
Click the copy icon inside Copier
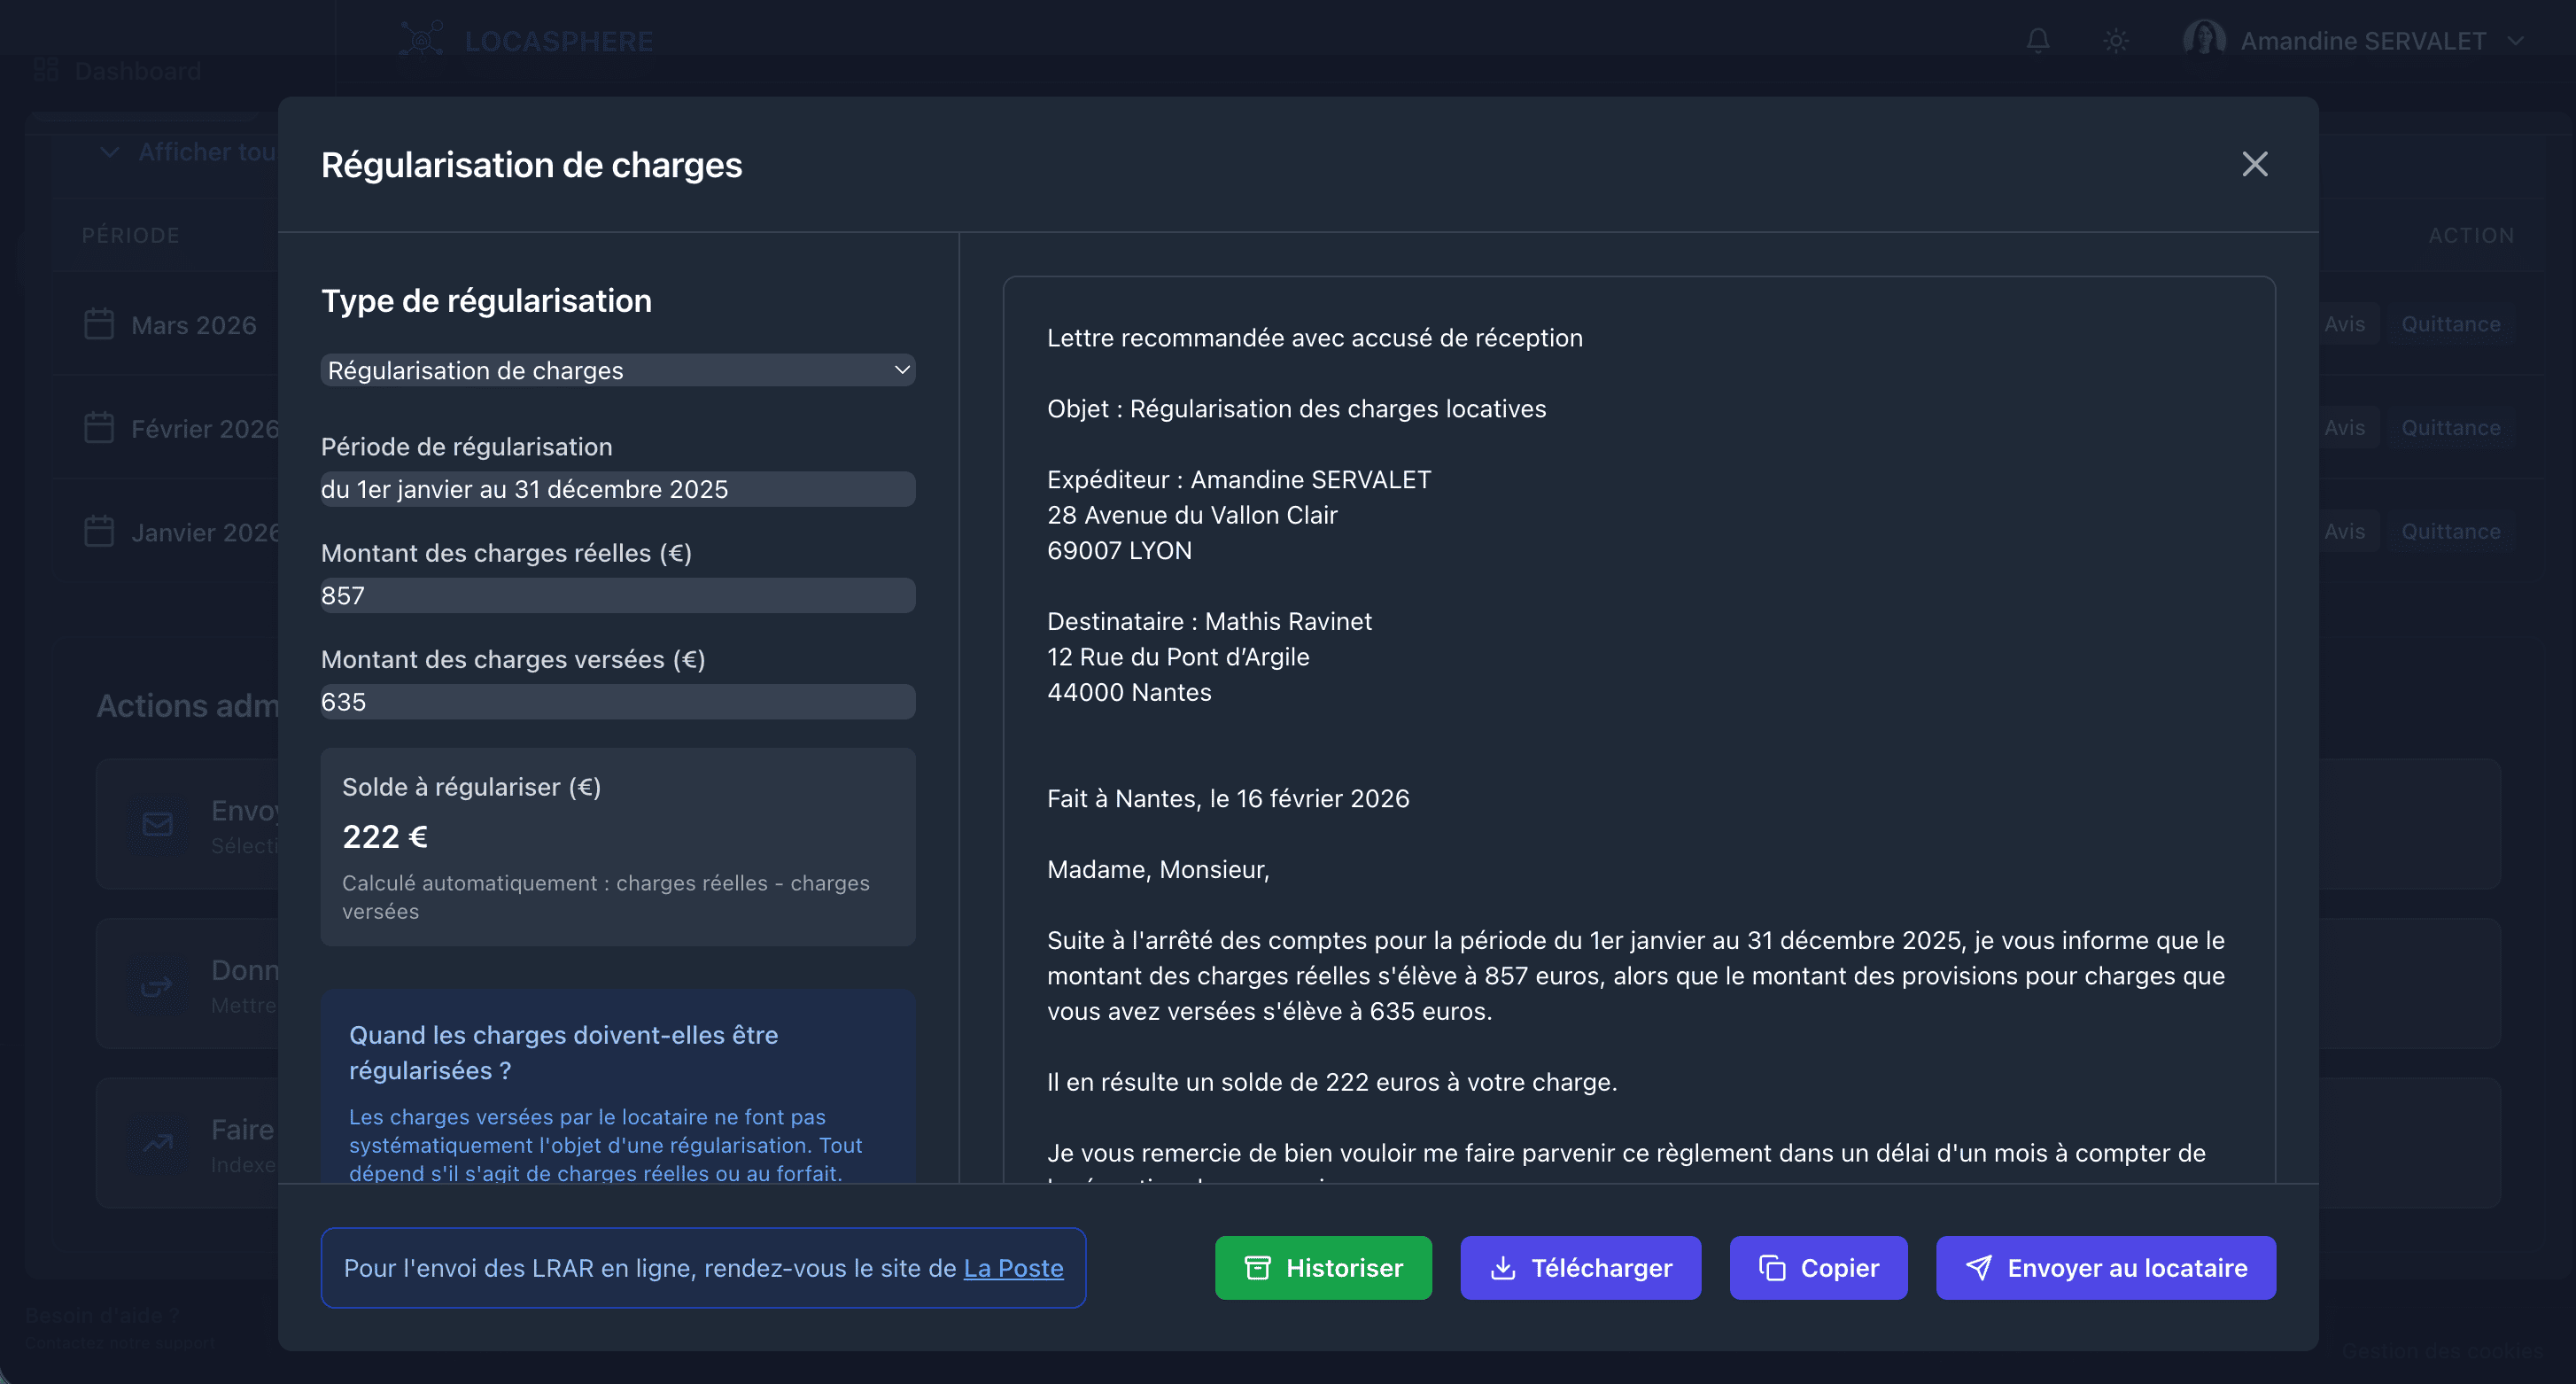(1772, 1267)
